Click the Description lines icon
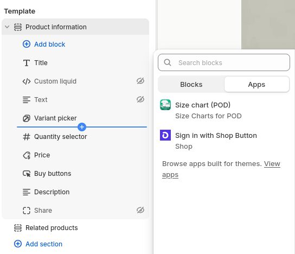This screenshot has height=254, width=295. 27,192
